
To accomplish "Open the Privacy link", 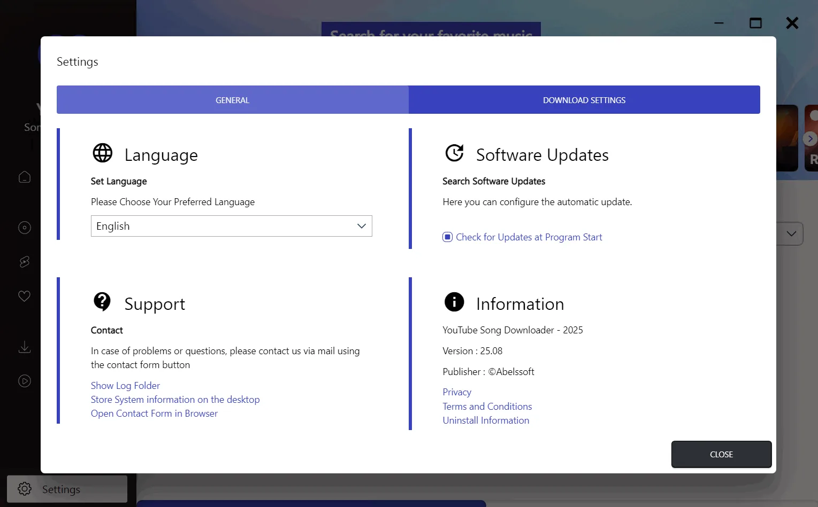I will [457, 392].
